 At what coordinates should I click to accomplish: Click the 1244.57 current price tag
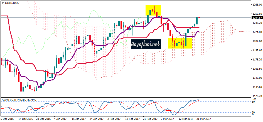257,17
